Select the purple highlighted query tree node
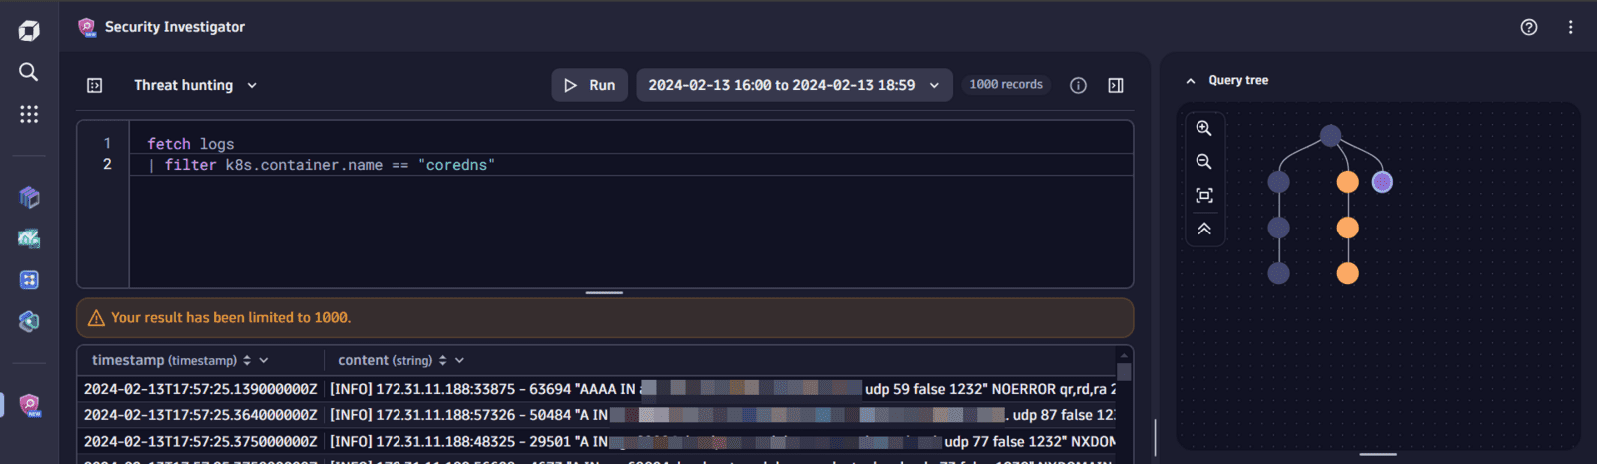This screenshot has height=464, width=1597. 1381,182
